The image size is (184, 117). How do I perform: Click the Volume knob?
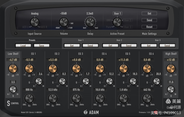[x=63, y=22]
